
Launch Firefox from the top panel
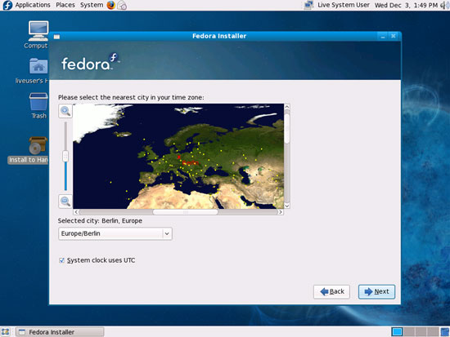[110, 5]
